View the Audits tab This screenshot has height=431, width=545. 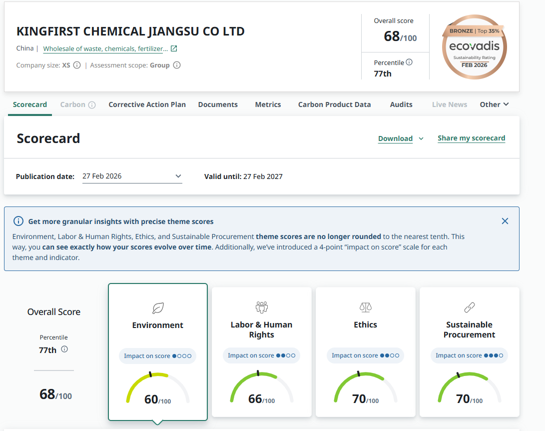click(401, 104)
